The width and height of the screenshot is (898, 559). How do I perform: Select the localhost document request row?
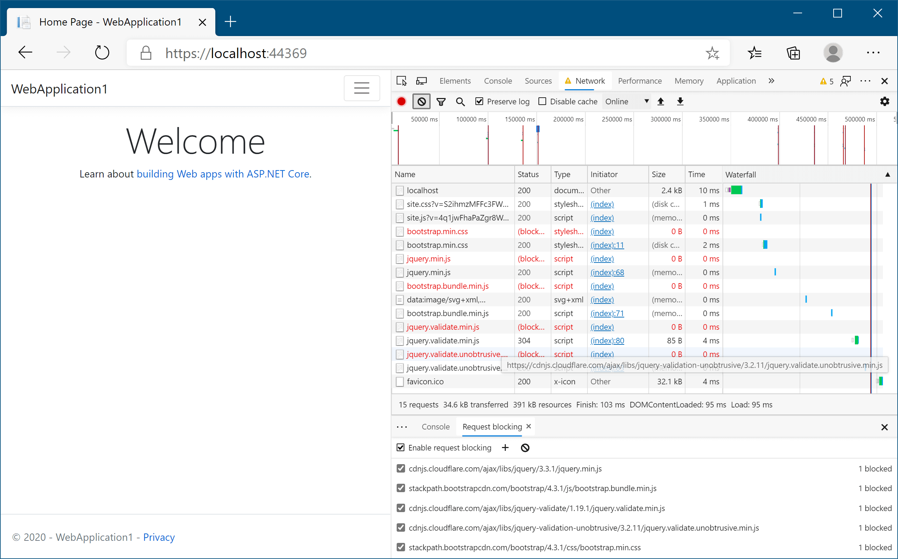tap(638, 190)
